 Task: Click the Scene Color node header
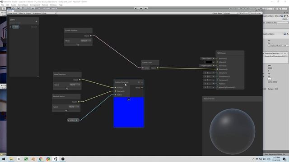(x=150, y=63)
